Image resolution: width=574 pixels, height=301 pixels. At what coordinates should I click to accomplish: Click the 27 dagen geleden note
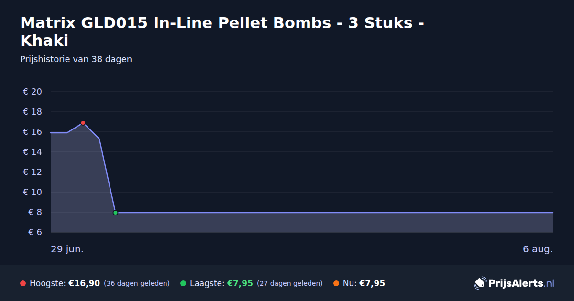click(290, 283)
